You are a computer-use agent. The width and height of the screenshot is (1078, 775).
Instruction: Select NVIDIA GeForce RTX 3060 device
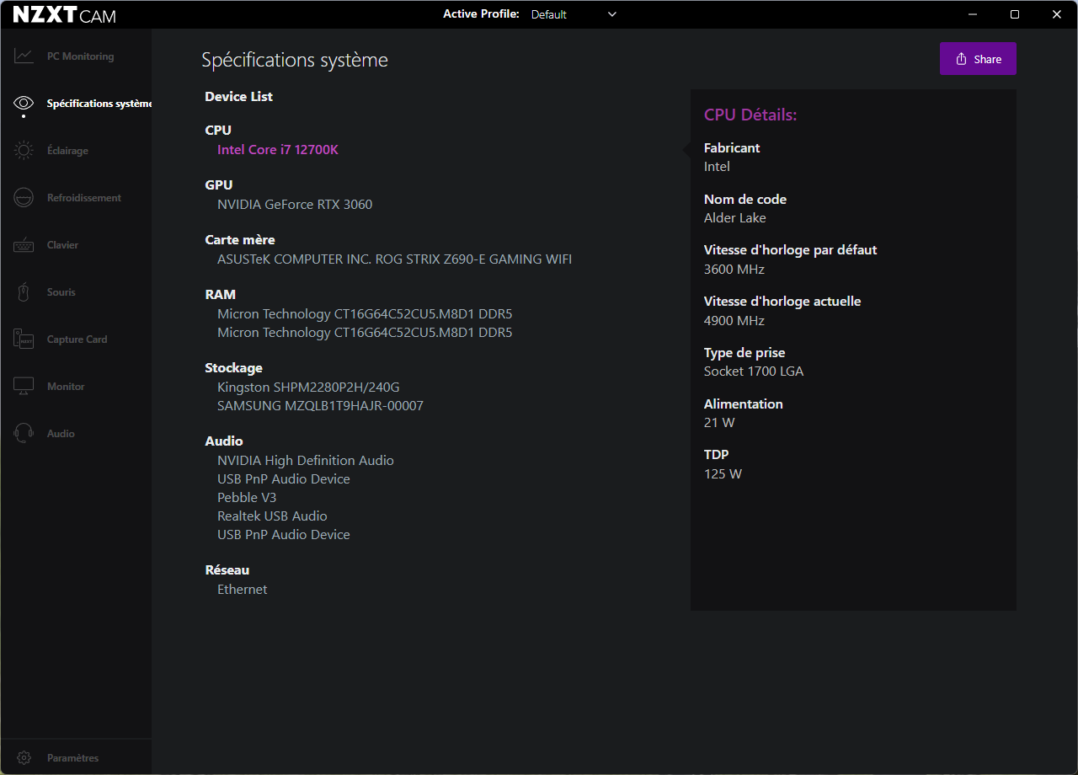point(295,204)
